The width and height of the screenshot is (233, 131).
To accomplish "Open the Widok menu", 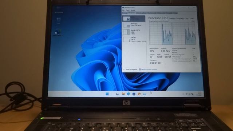I will tap(133, 10).
